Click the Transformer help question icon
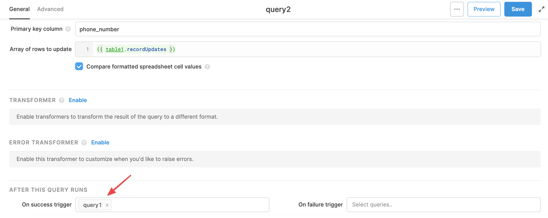This screenshot has height=218, width=548. point(62,100)
